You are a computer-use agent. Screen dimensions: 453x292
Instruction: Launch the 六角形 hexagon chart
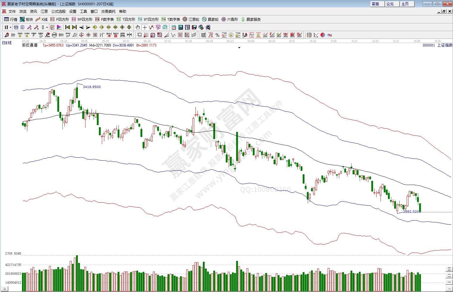(x=230, y=19)
